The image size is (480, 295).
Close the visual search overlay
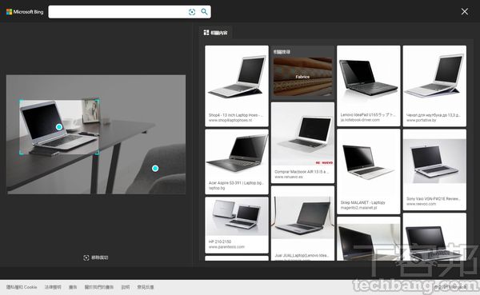click(464, 12)
